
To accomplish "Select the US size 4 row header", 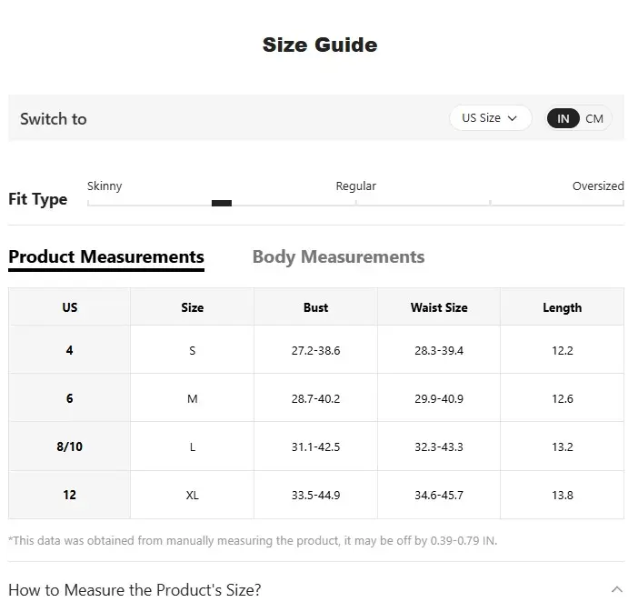I will [69, 350].
